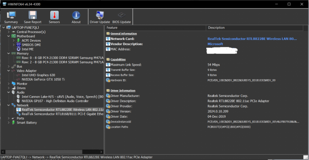Image resolution: width=309 pixels, height=160 pixels.
Task: Click the HWiNFO64 title bar app icon
Action: click(5, 4)
